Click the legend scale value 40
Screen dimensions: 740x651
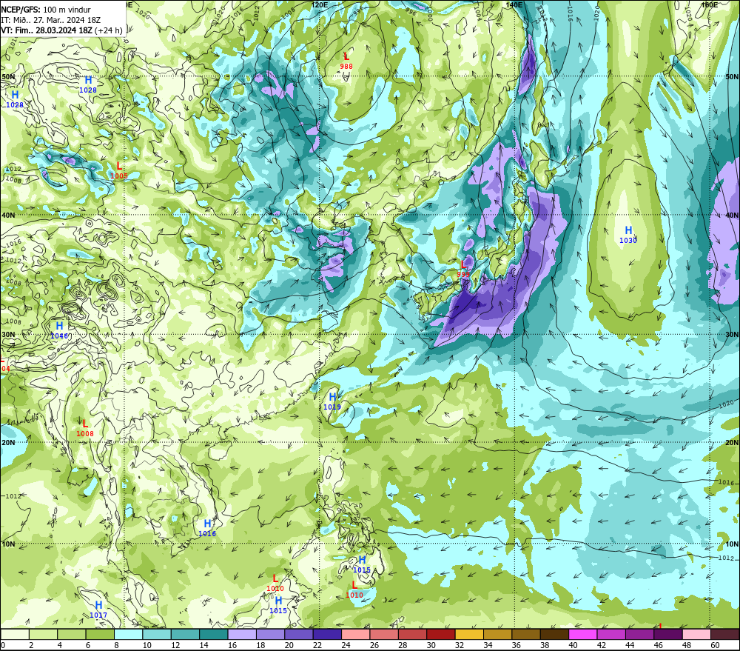(573, 645)
